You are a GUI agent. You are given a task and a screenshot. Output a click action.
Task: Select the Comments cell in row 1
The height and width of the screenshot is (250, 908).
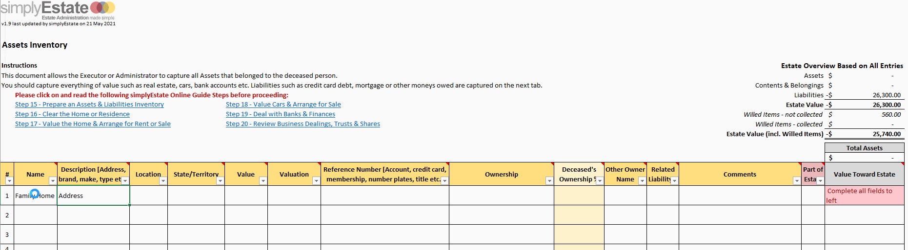pos(740,196)
